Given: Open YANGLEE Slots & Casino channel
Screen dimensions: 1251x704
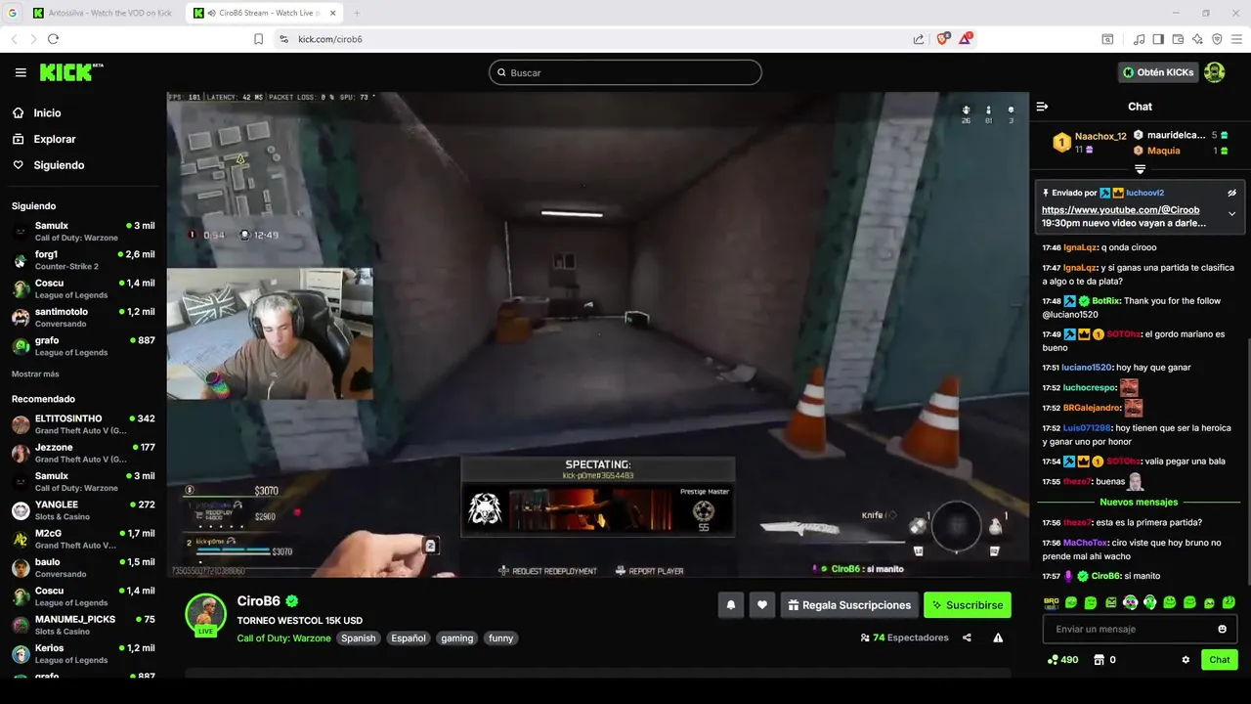Looking at the screenshot, I should pyautogui.click(x=83, y=510).
